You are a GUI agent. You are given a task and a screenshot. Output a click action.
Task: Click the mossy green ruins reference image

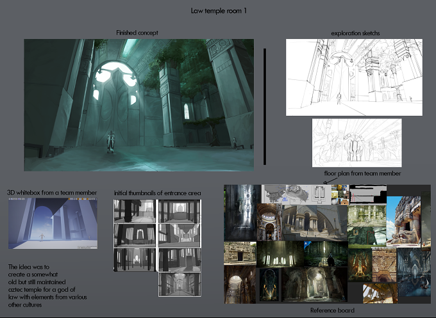click(367, 216)
